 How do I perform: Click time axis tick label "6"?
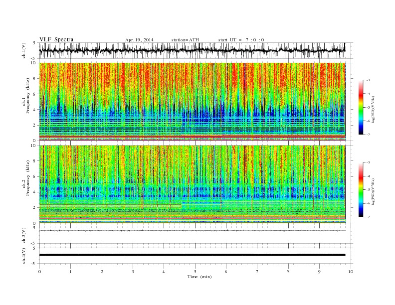tap(226, 272)
